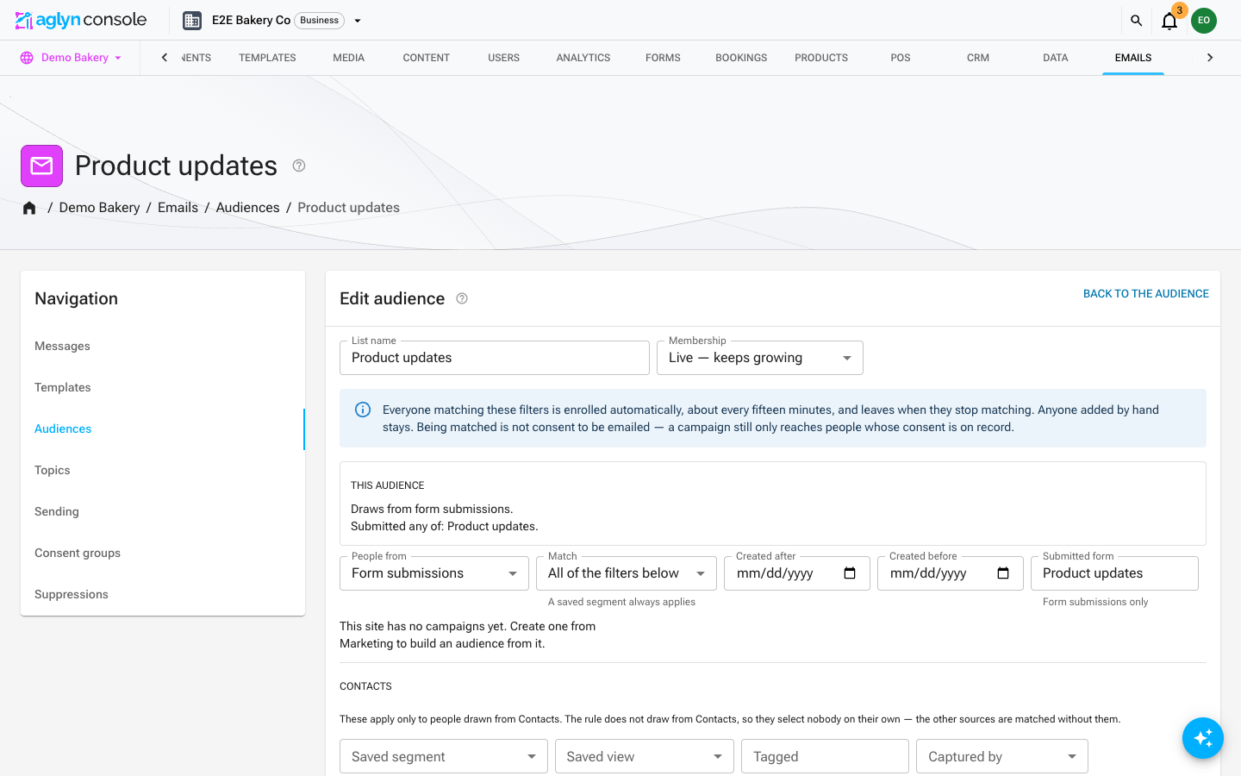Click the Tagged input field
1241x776 pixels.
coord(825,756)
